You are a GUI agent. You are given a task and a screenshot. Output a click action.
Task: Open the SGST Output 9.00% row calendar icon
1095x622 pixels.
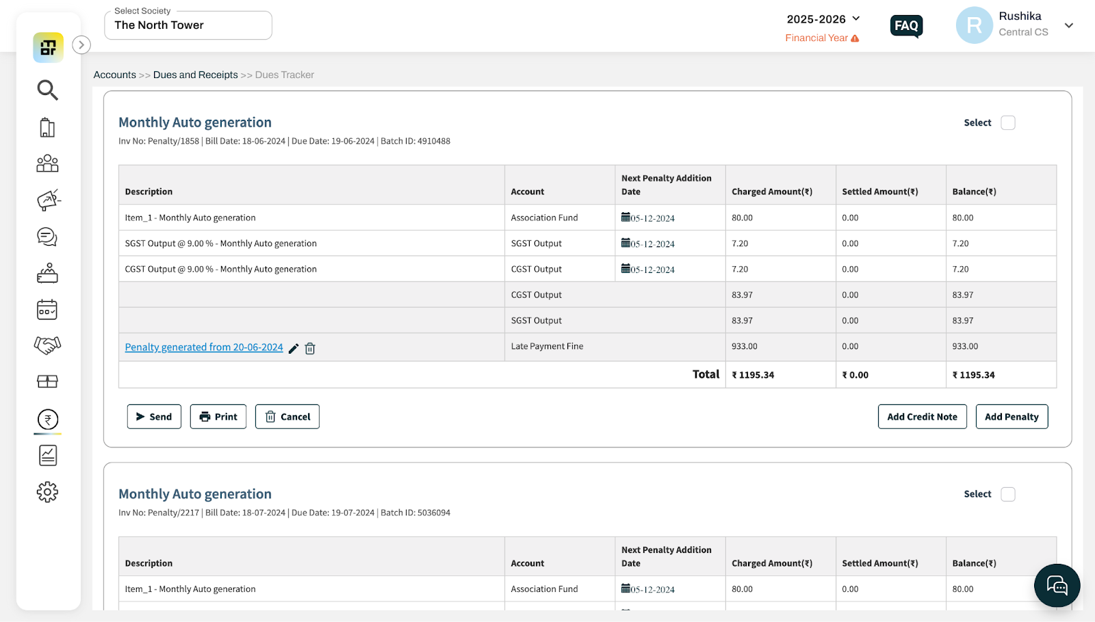point(626,242)
